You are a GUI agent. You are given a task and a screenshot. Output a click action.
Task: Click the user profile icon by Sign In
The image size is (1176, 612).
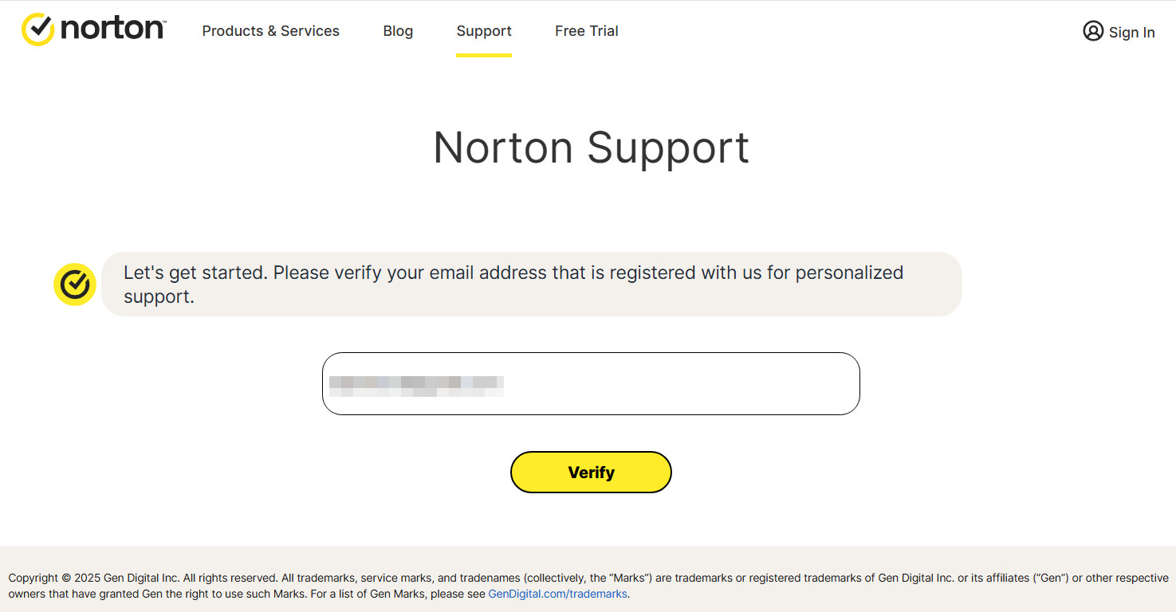point(1092,31)
